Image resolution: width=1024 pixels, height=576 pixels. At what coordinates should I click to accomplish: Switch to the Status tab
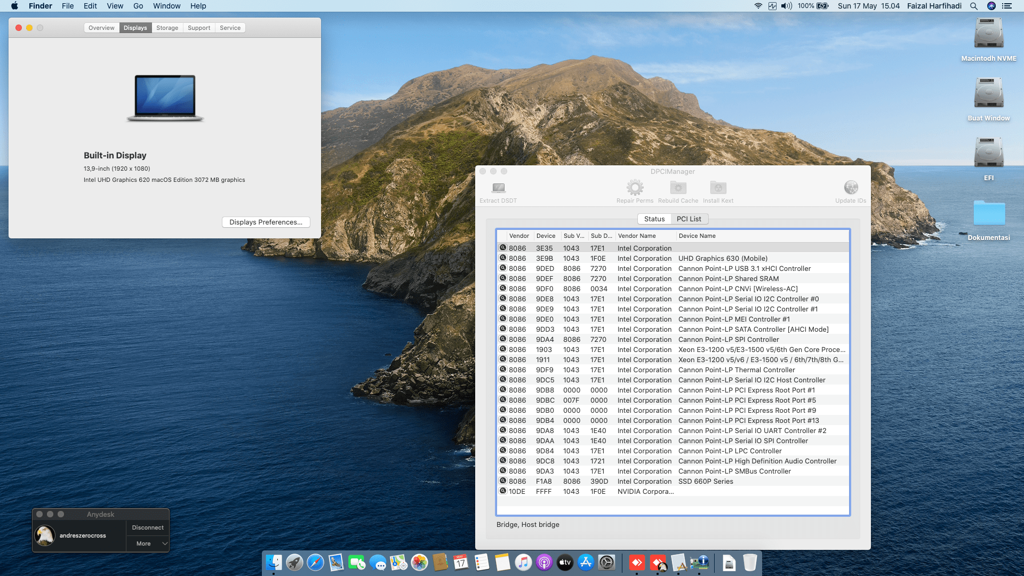(654, 219)
